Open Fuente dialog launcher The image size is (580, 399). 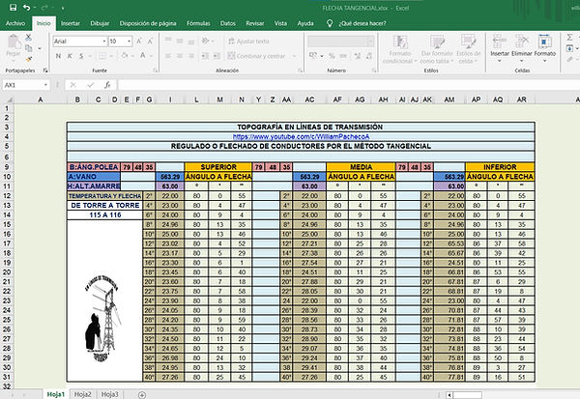156,71
